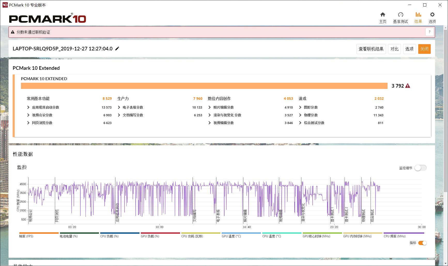Click the 查看联机结果 button
Screen dimensions: 448x266
coord(371,49)
